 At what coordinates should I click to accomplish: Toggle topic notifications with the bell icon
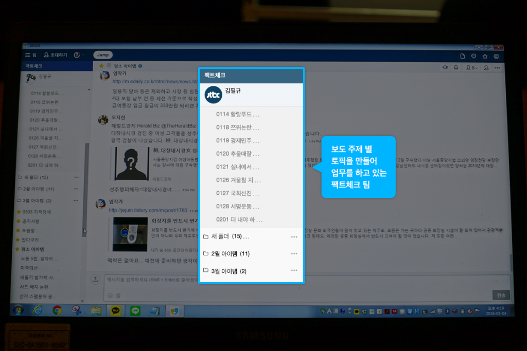tap(455, 67)
